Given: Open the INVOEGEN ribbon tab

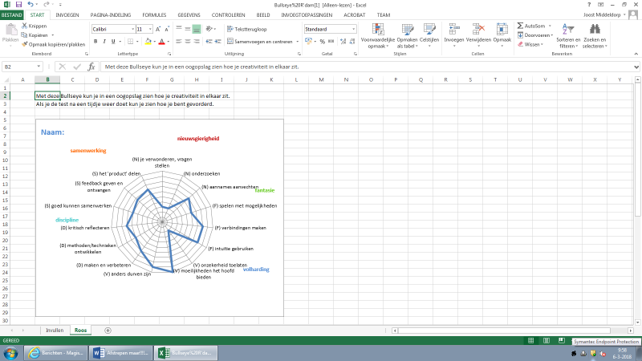Looking at the screenshot, I should point(67,14).
